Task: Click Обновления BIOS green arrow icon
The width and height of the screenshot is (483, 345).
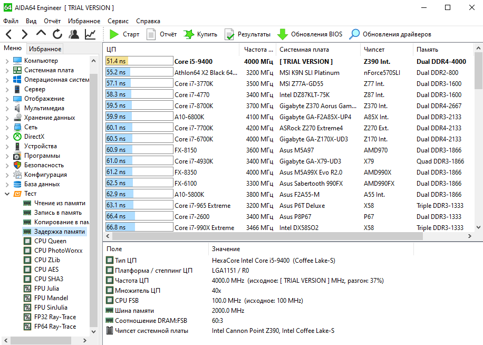Action: [283, 34]
